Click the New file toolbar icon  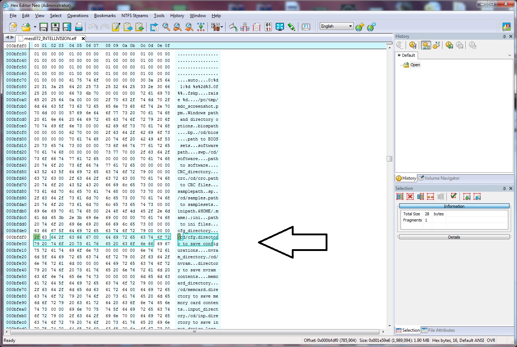tap(13, 27)
